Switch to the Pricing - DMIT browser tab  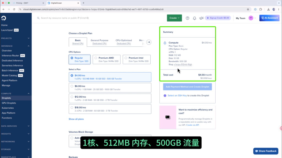click(28, 3)
